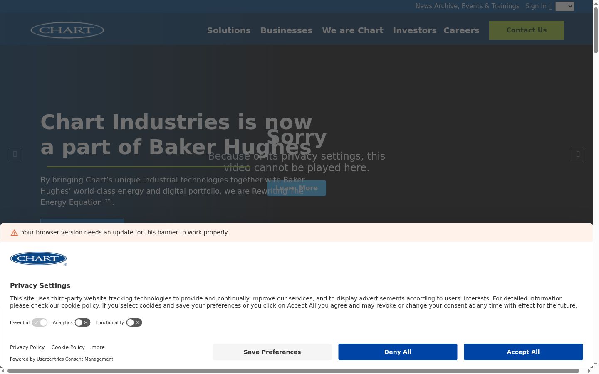Viewport: 599px width, 374px height.
Task: Click the scrollbar up arrow
Action: point(596,3)
